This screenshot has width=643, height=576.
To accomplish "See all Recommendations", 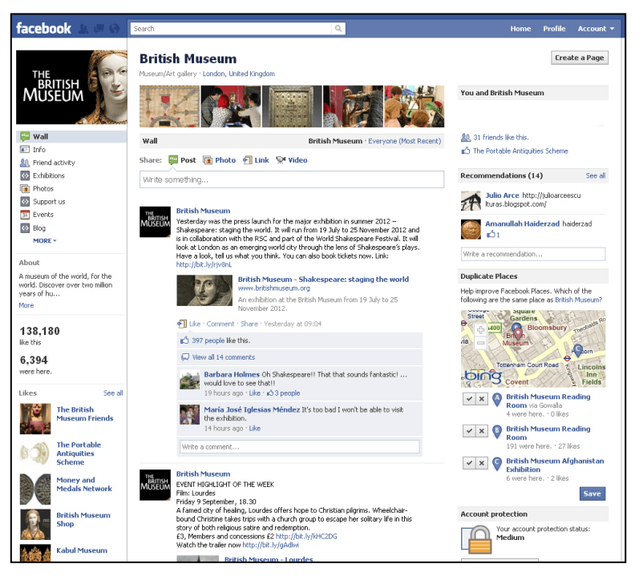I will coord(596,175).
